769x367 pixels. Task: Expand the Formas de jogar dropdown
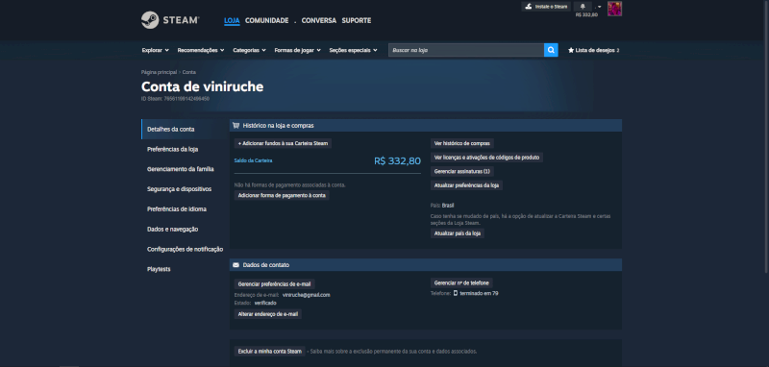297,50
